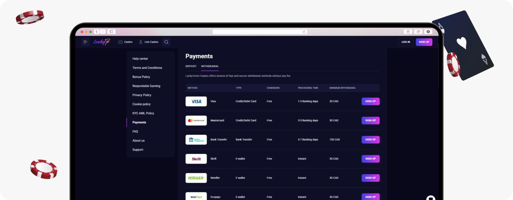The image size is (513, 200).
Task: Open the About us page
Action: coord(139,141)
